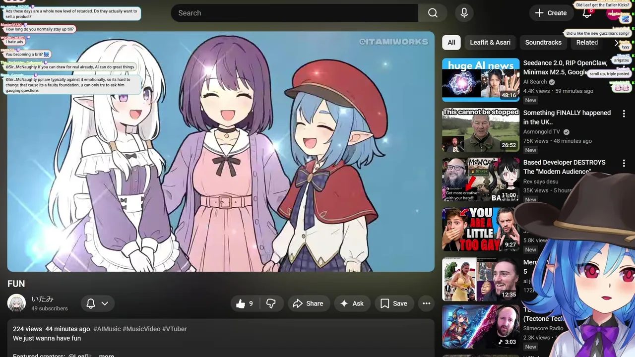This screenshot has width=635, height=357.
Task: Open the Slimecore Radio video thumbnail
Action: (x=481, y=326)
